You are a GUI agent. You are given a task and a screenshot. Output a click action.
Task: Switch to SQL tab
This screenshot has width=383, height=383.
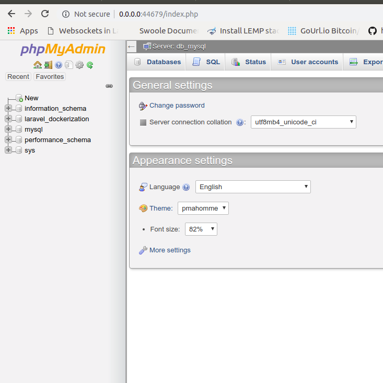206,62
